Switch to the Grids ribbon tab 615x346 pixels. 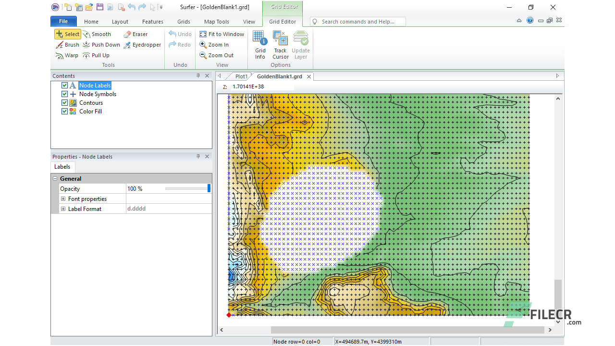184,22
